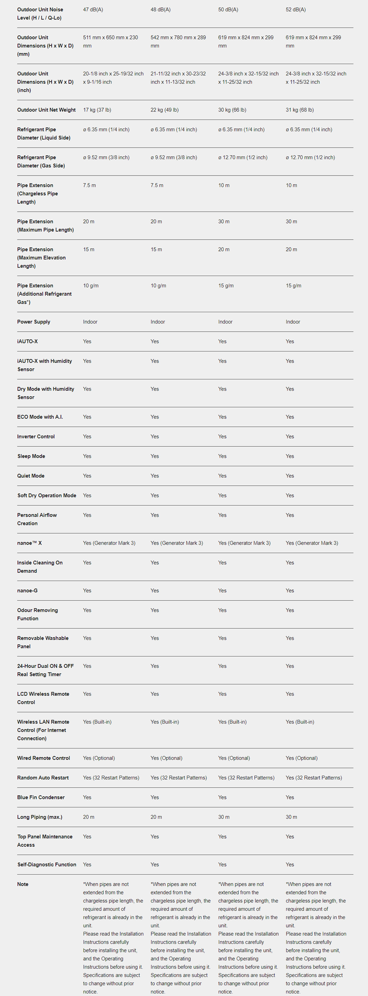Click the 31 kg (68 lb) weight value
The height and width of the screenshot is (996, 368).
(x=300, y=110)
